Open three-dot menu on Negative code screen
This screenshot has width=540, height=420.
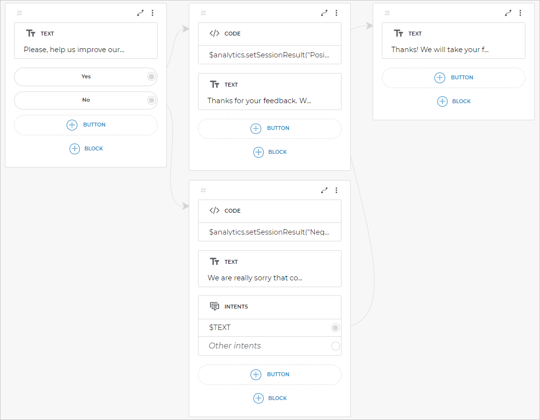tap(336, 190)
